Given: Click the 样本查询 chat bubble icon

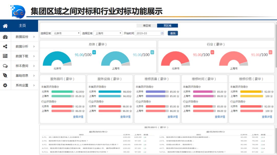Looking at the screenshot, I should tap(5, 66).
